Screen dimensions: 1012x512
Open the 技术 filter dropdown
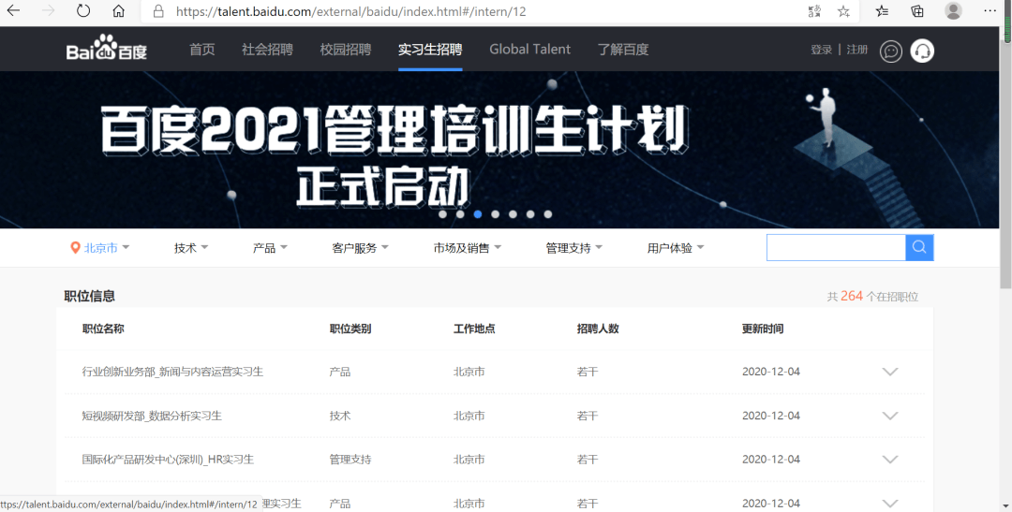(191, 248)
